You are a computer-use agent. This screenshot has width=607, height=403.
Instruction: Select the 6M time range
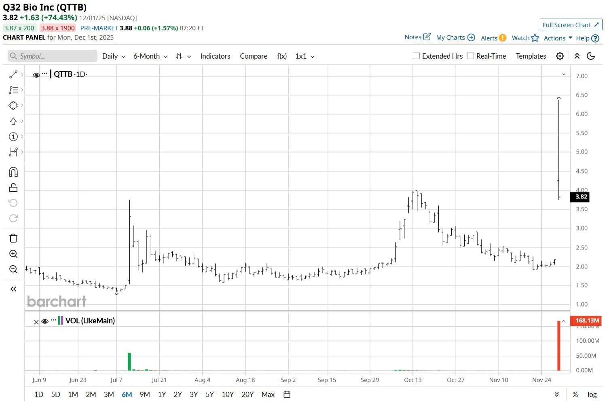[127, 395]
